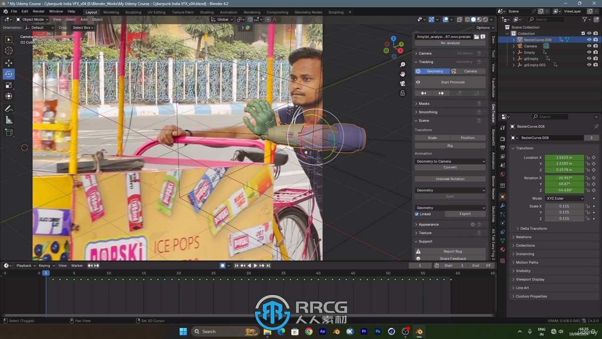The width and height of the screenshot is (602, 339).
Task: Open the Geometry to Camera dropdown
Action: point(450,161)
